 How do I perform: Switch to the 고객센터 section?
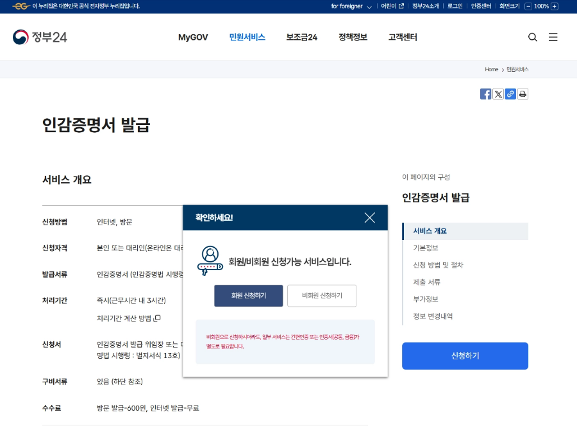[x=402, y=37]
